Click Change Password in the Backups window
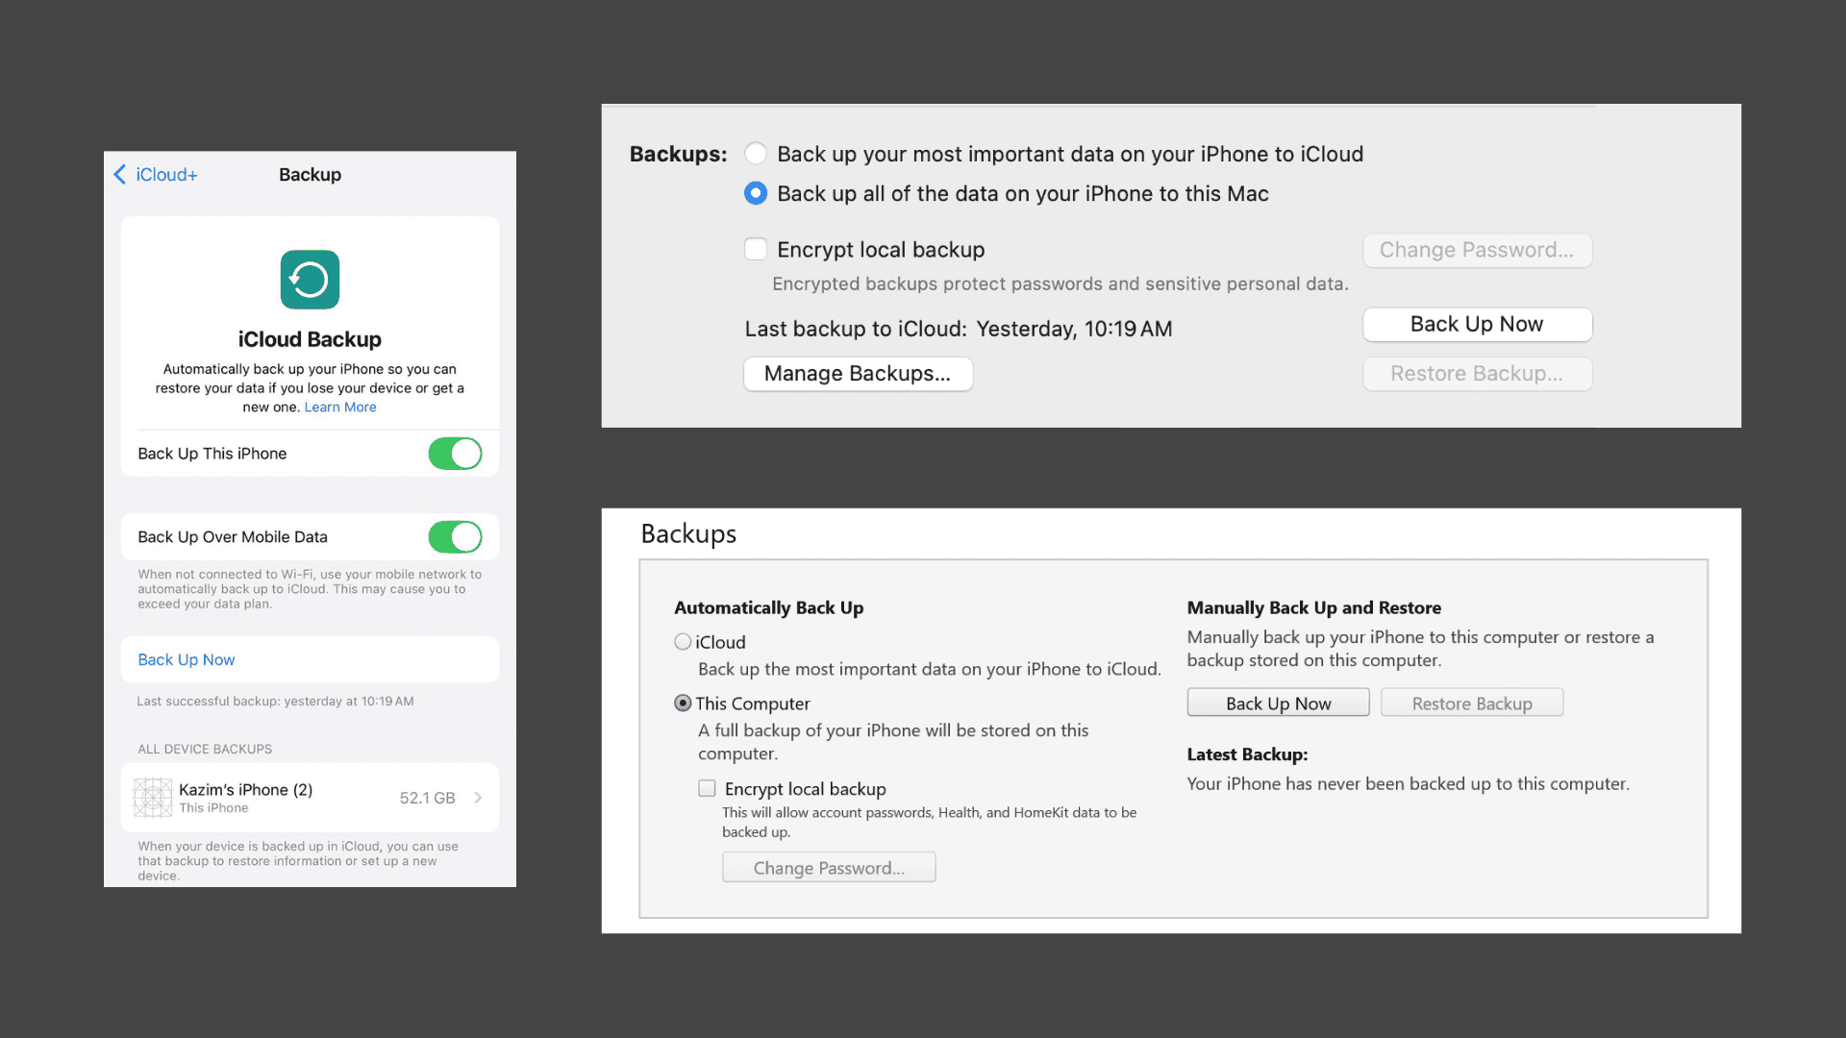 point(829,867)
